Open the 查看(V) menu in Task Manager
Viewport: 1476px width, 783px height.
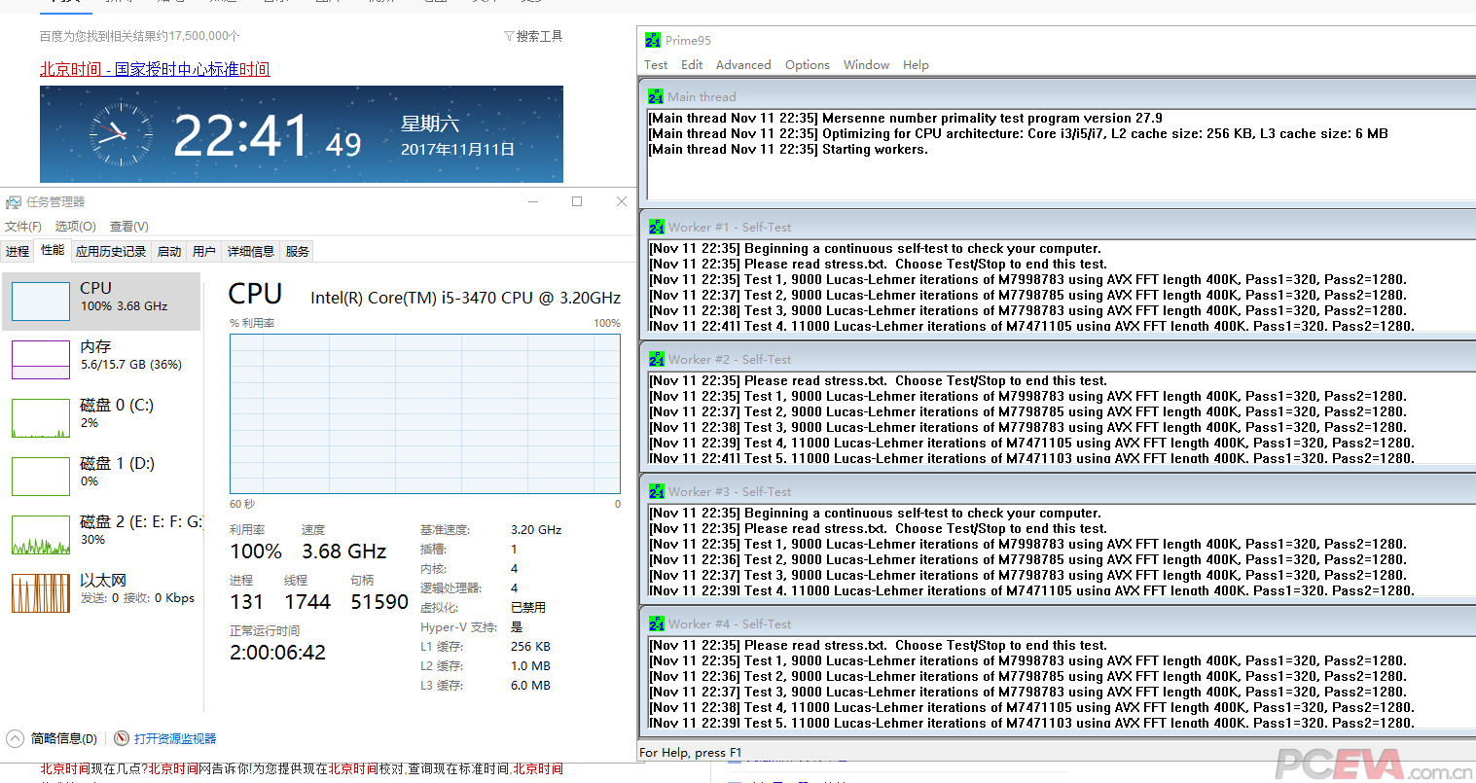tap(128, 226)
